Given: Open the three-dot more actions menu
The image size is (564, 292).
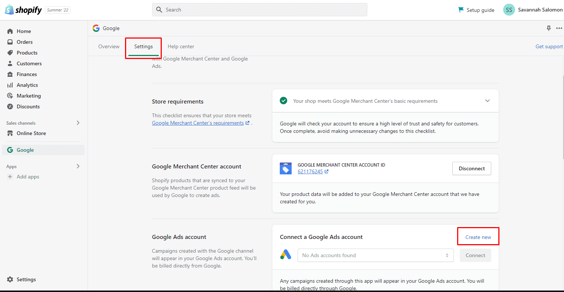Looking at the screenshot, I should point(559,28).
